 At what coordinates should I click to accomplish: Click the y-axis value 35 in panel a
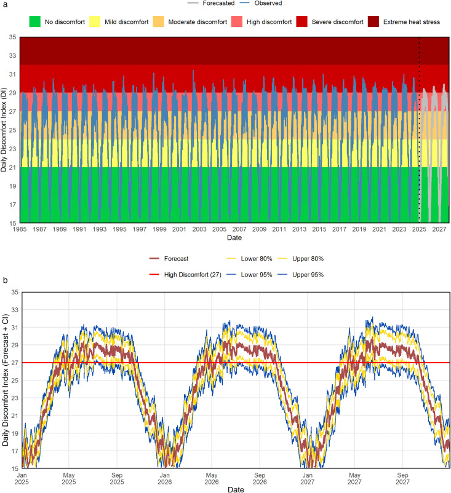tap(12, 37)
